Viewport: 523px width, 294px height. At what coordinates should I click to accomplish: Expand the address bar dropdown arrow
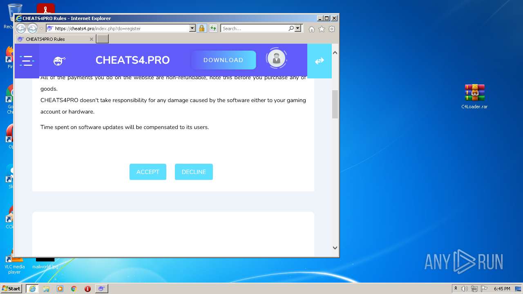tap(192, 28)
